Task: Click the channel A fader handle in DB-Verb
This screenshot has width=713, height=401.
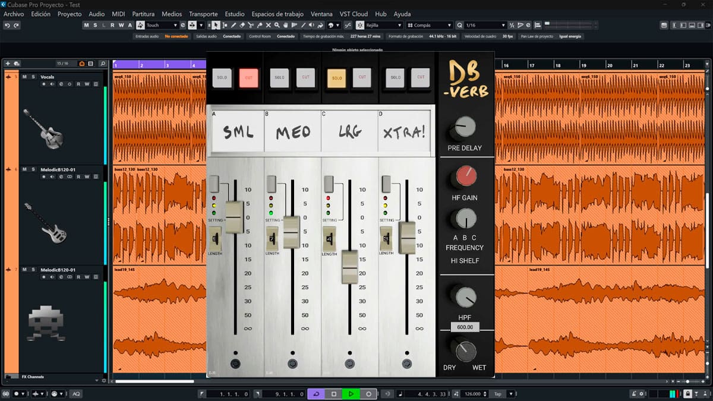Action: point(235,217)
